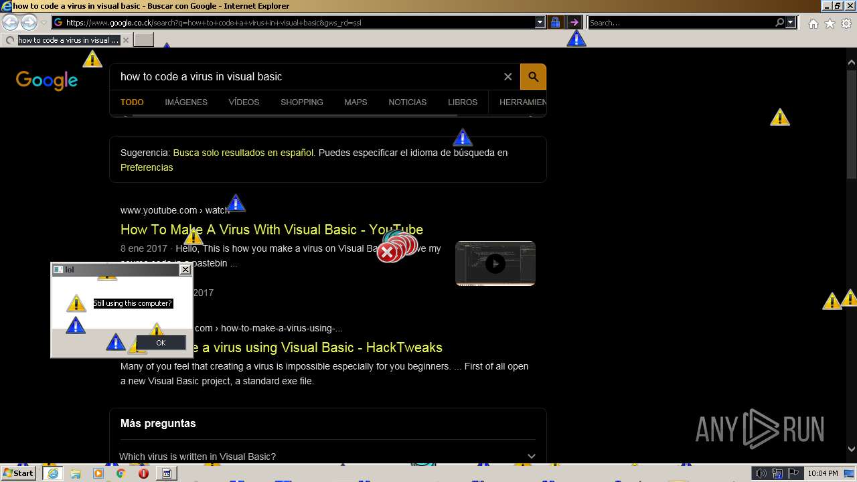Screen dimensions: 857x482
Task: Click 'Busca solo resultados en español' link
Action: [243, 153]
